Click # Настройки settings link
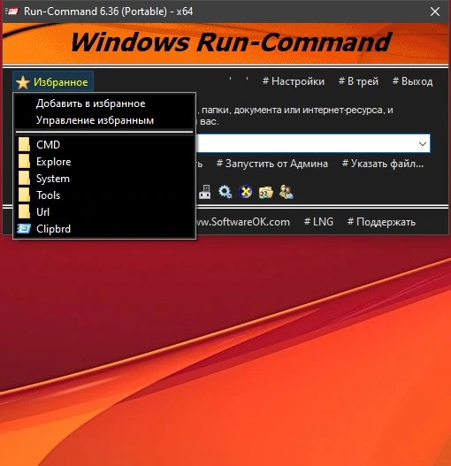The width and height of the screenshot is (451, 466). tap(294, 81)
